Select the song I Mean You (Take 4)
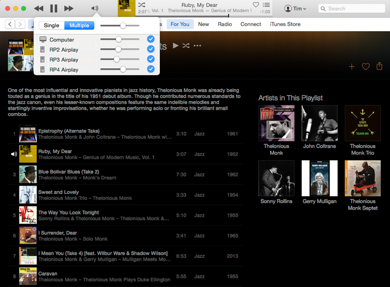The image size is (390, 287). [125, 256]
